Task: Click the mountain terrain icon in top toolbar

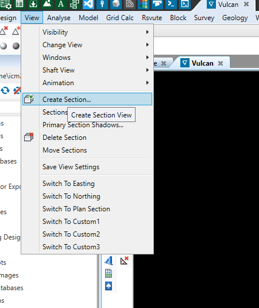Action: pos(47,4)
